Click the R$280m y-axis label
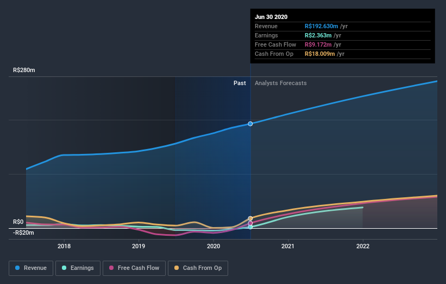446x284 pixels. [x=24, y=70]
